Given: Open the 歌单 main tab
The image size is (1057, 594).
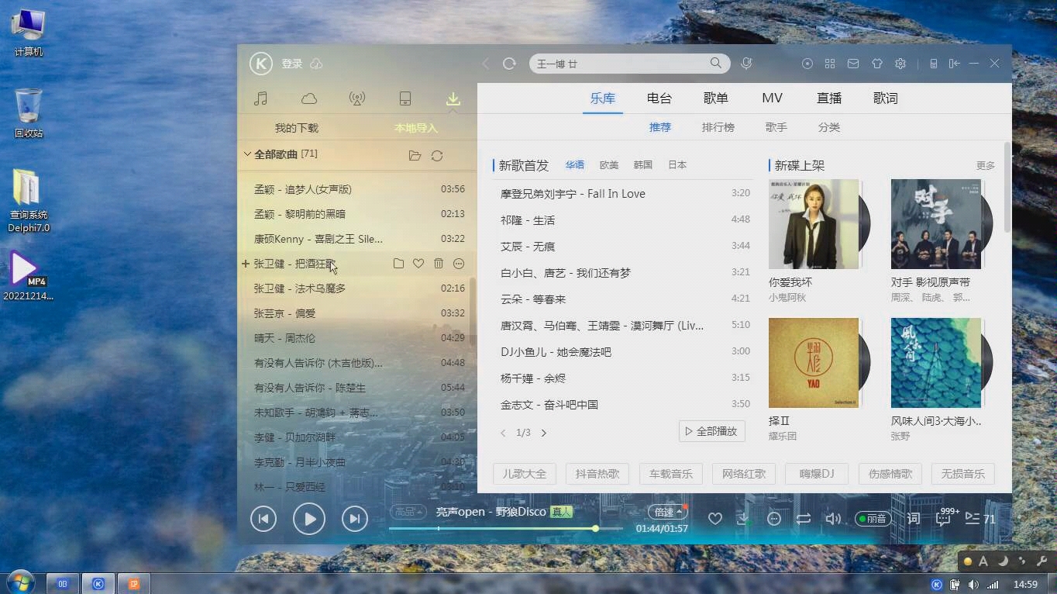Looking at the screenshot, I should [x=716, y=98].
